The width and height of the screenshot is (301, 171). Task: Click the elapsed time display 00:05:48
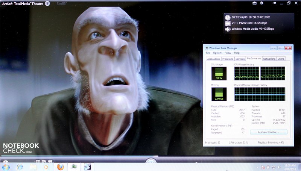tap(44, 161)
